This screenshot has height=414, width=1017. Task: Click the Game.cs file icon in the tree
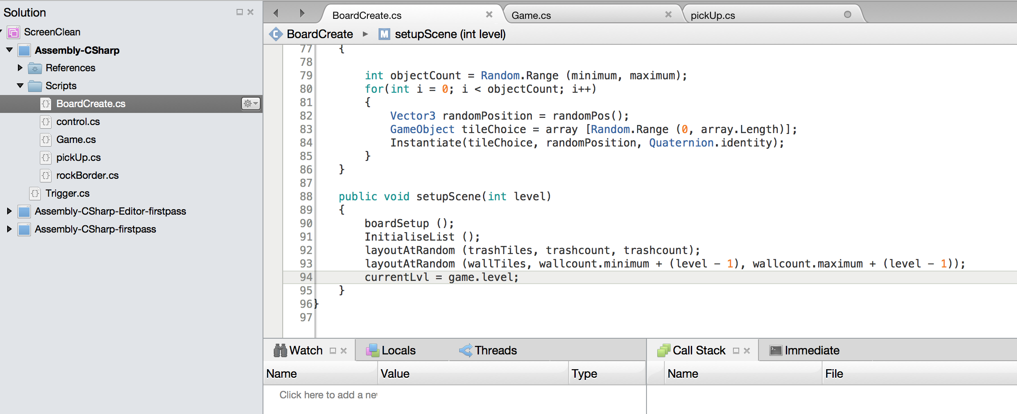(46, 140)
